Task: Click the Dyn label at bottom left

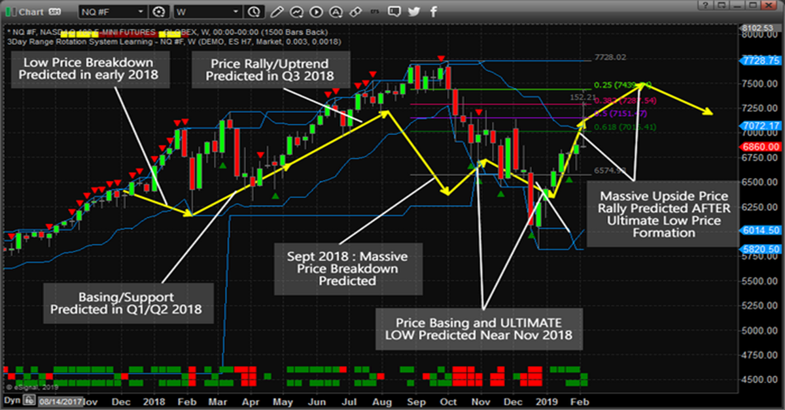Action: pos(12,400)
